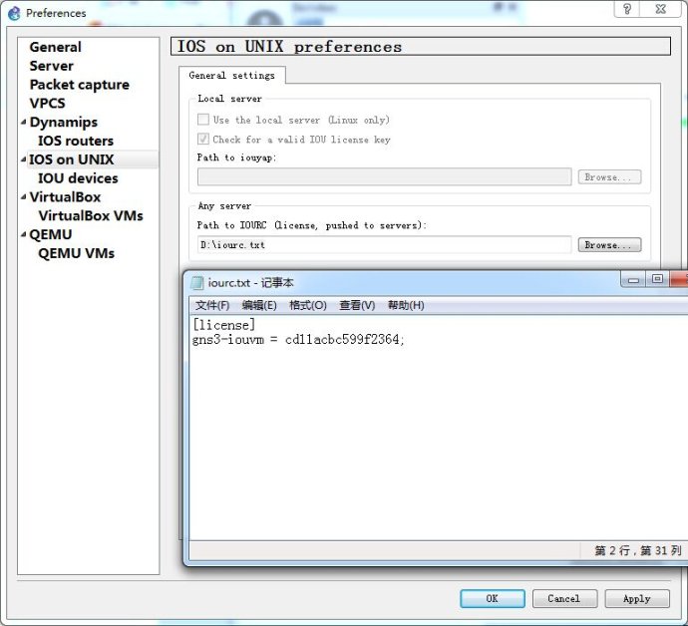Click the Path to iouyap input field

click(384, 176)
